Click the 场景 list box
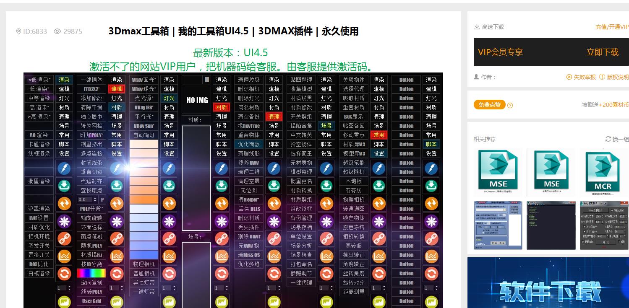Image resolution: width=629 pixels, height=308 pixels. [196, 275]
